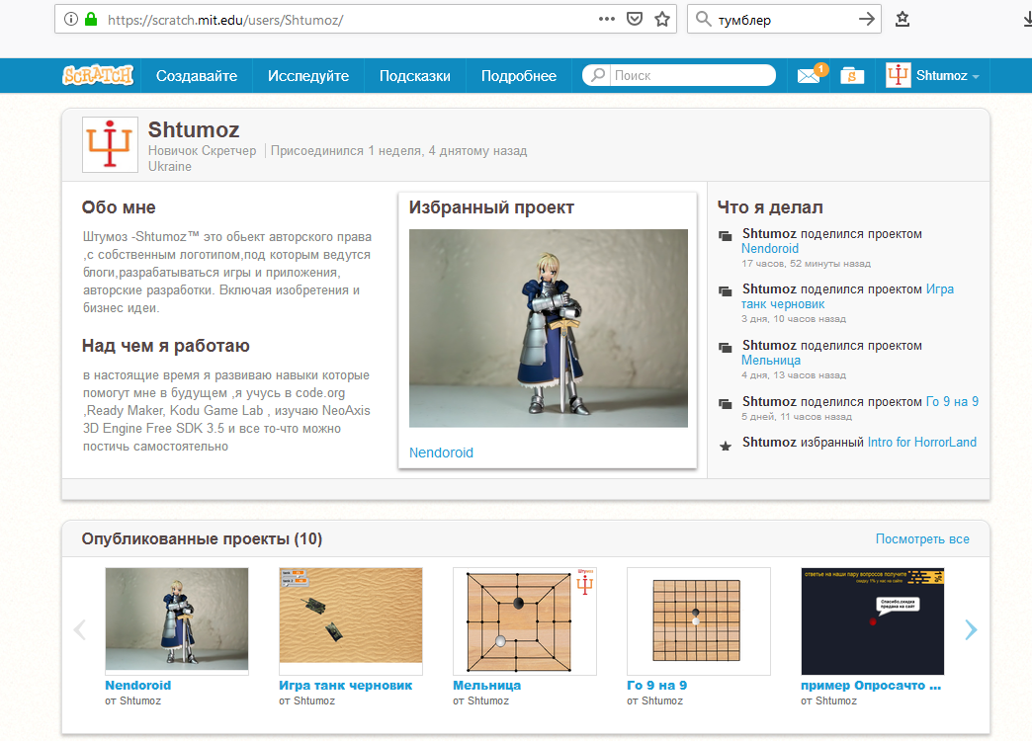Open the Подробнее menu item
1032x741 pixels.
[519, 76]
